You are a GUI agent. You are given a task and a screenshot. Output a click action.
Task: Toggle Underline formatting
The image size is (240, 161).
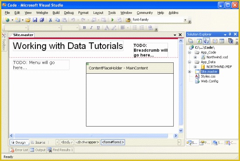point(98,27)
